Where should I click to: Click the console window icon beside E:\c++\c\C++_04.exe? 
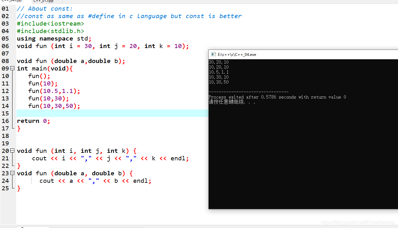[x=214, y=54]
